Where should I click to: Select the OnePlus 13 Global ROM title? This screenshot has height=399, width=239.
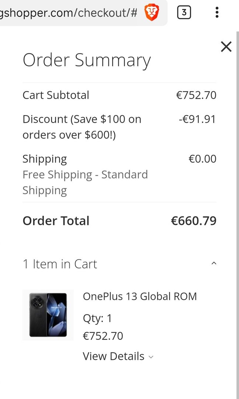[x=140, y=296]
